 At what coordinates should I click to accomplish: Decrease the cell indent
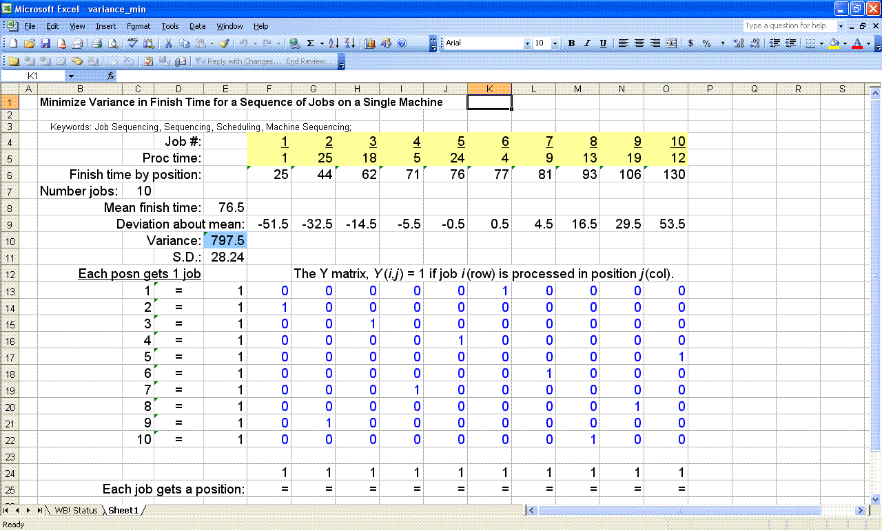point(775,43)
